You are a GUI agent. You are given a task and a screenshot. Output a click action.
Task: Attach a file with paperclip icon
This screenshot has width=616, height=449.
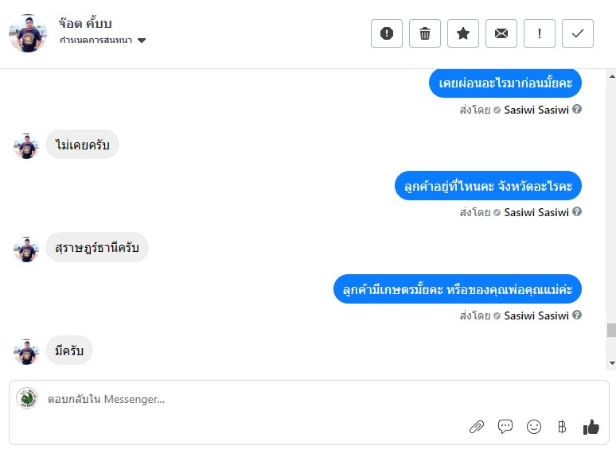(477, 427)
